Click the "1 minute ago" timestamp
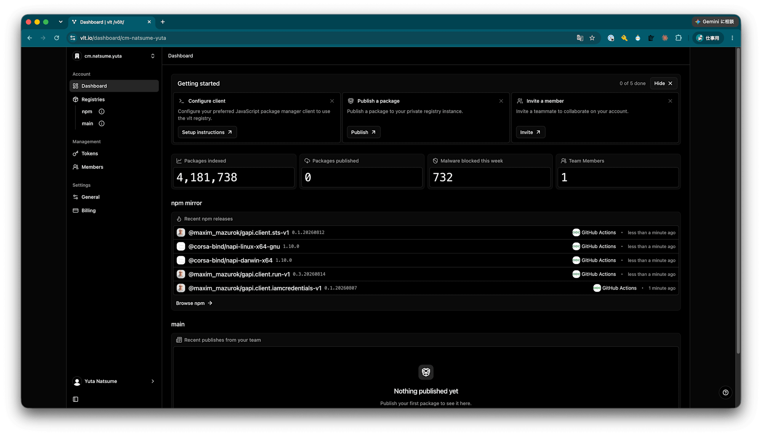The image size is (762, 436). pyautogui.click(x=662, y=288)
